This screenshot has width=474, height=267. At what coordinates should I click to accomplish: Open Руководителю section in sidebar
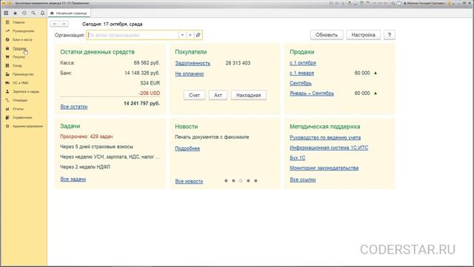coord(23,31)
